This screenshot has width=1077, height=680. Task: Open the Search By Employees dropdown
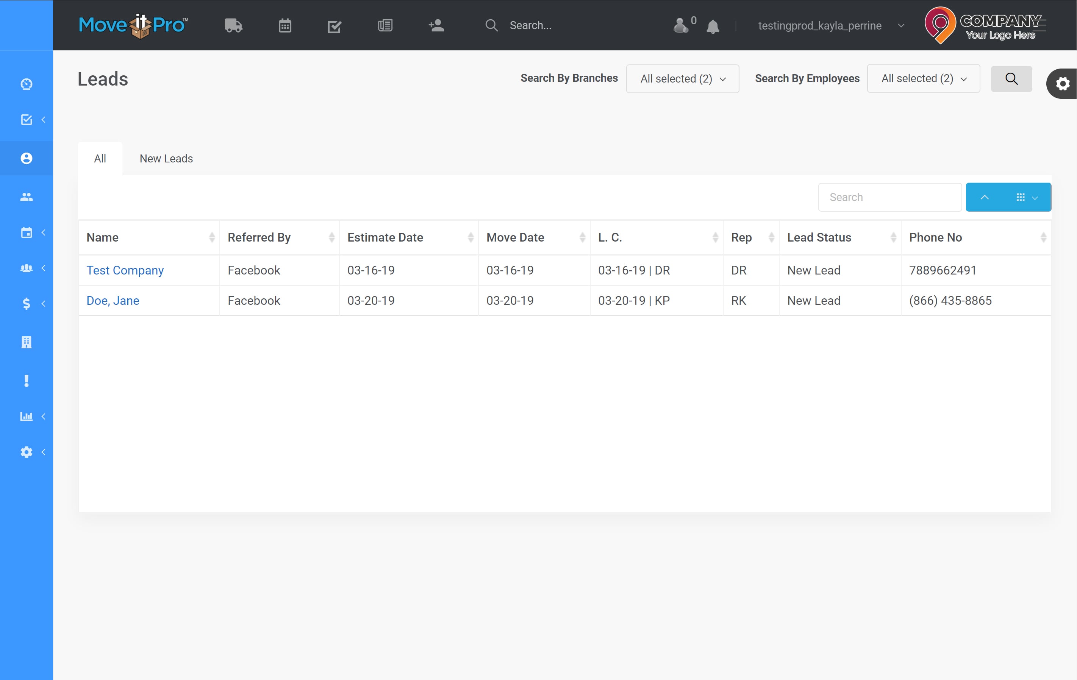(923, 79)
